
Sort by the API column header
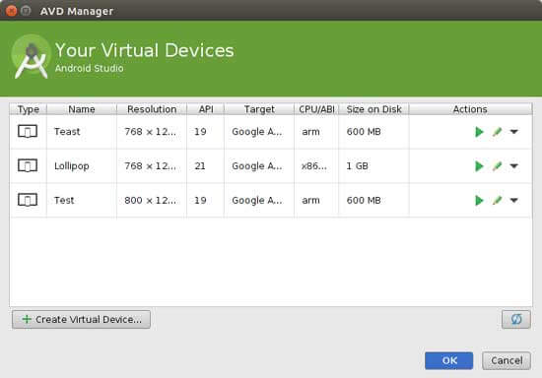206,109
